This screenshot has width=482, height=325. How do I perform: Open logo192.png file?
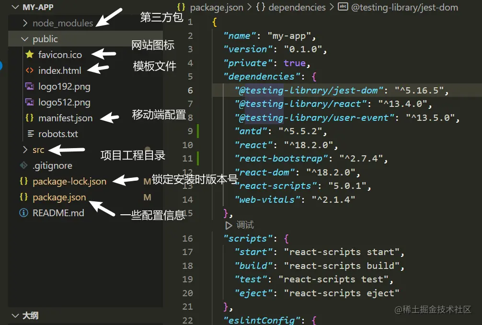(x=64, y=87)
